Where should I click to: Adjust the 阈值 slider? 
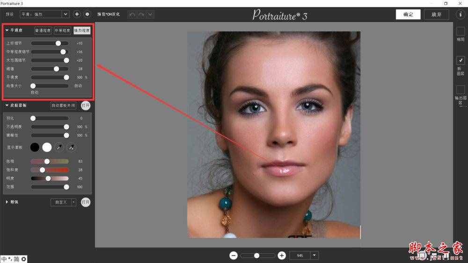(50, 69)
